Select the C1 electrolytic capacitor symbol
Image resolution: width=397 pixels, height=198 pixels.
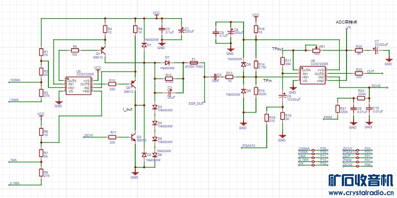click(181, 30)
